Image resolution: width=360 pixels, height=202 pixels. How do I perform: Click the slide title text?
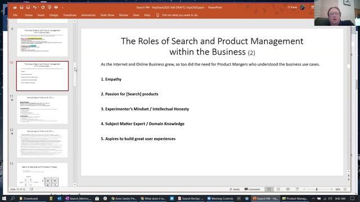212,46
